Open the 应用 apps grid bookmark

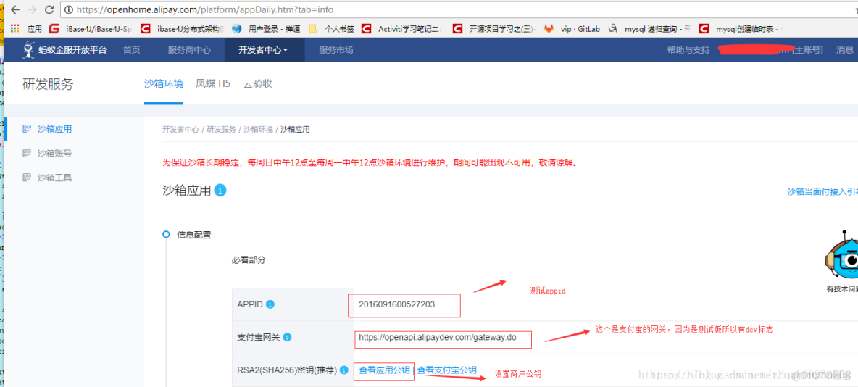26,28
